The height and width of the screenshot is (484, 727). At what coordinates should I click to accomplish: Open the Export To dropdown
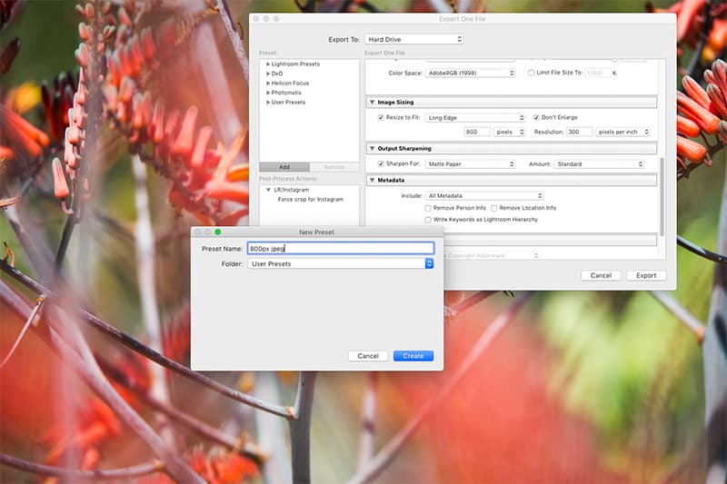(413, 39)
